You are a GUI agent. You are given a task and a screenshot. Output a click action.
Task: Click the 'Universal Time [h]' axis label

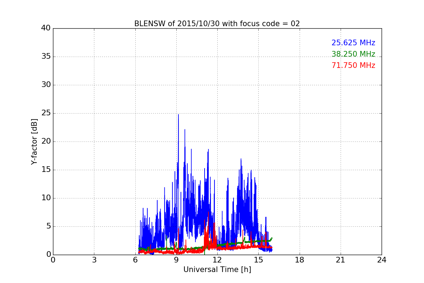(x=217, y=270)
